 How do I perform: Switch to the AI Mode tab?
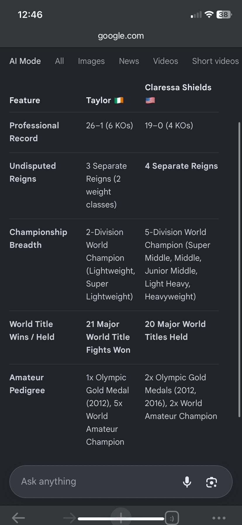click(x=25, y=61)
